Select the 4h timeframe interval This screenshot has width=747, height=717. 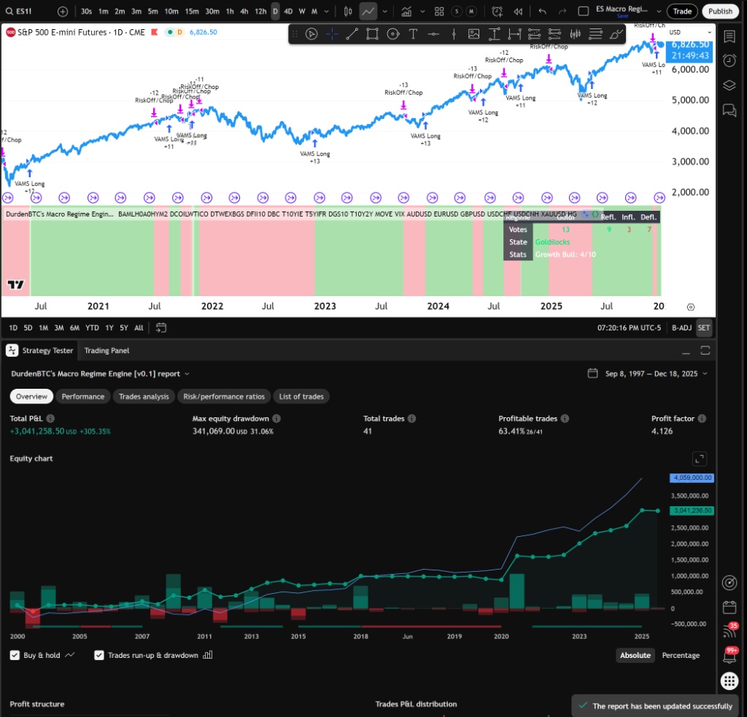(x=244, y=11)
